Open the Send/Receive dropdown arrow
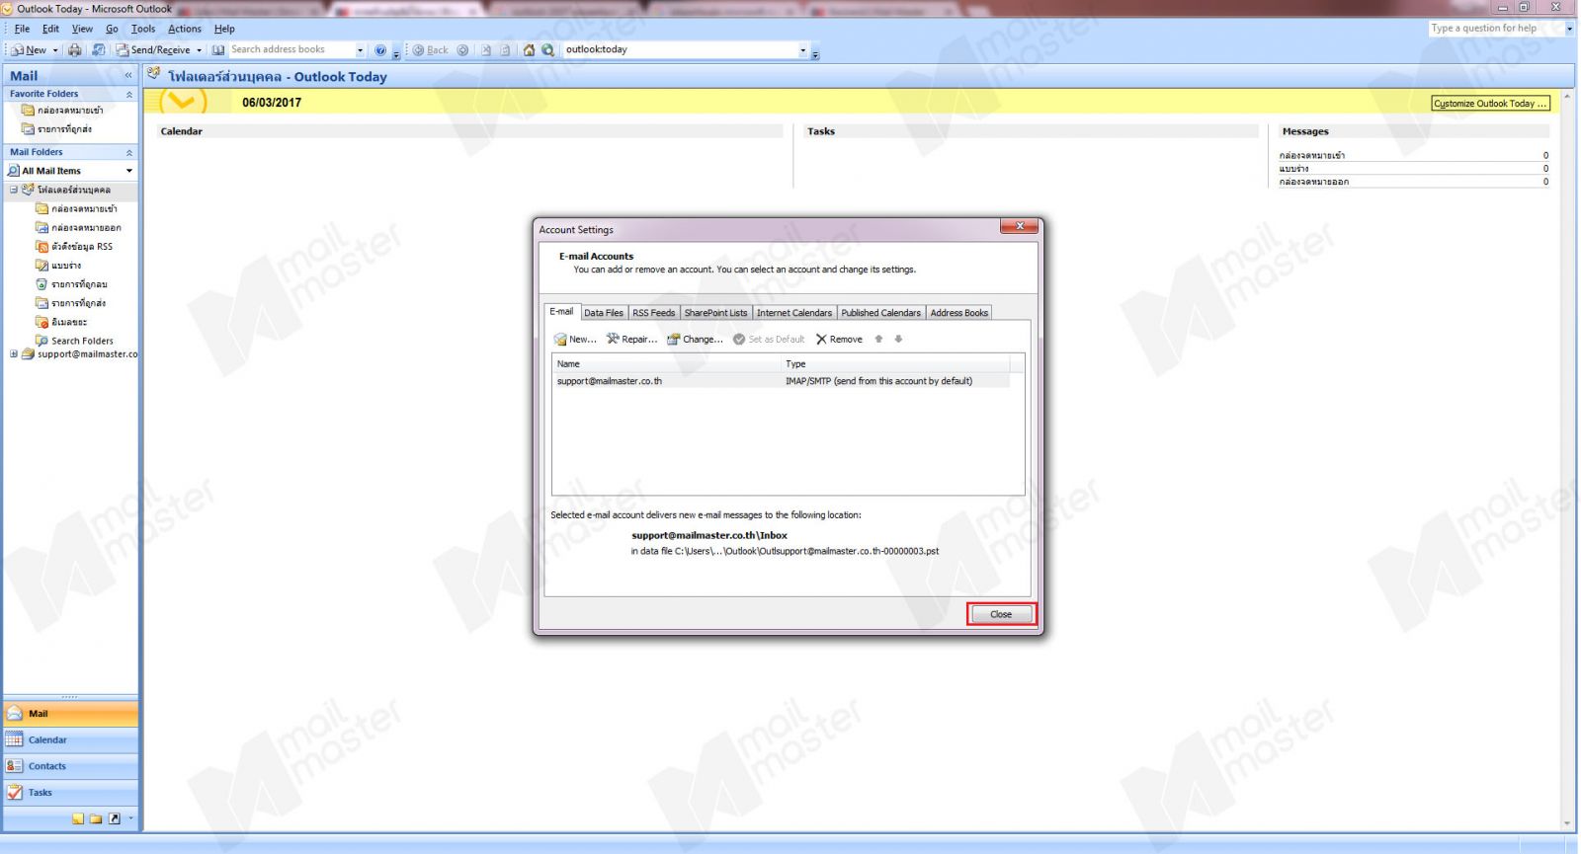Screen dimensions: 1581x854 point(199,49)
